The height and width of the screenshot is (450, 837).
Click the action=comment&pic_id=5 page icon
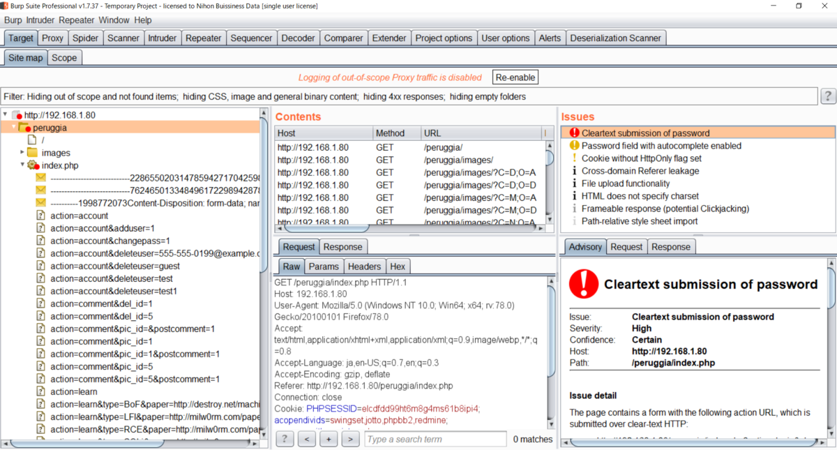point(40,366)
